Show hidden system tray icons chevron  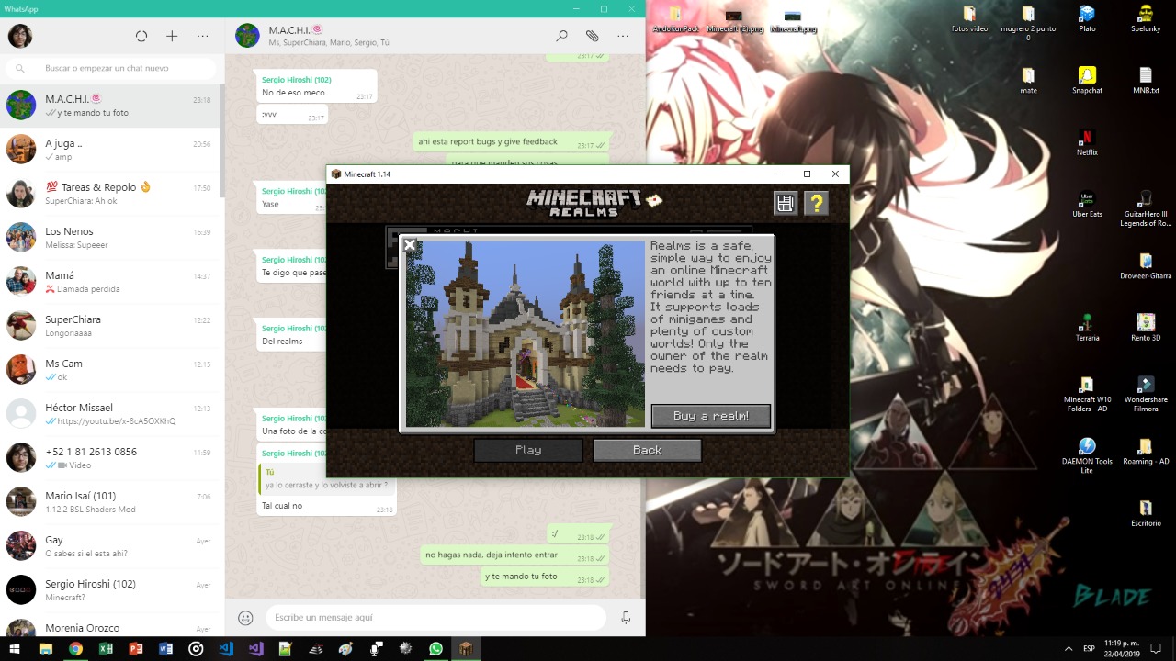pos(1068,649)
